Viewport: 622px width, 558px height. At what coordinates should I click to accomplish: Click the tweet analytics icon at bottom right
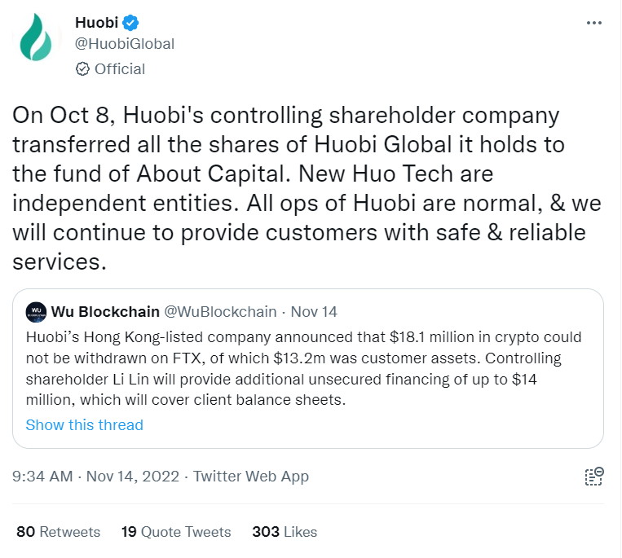(593, 477)
